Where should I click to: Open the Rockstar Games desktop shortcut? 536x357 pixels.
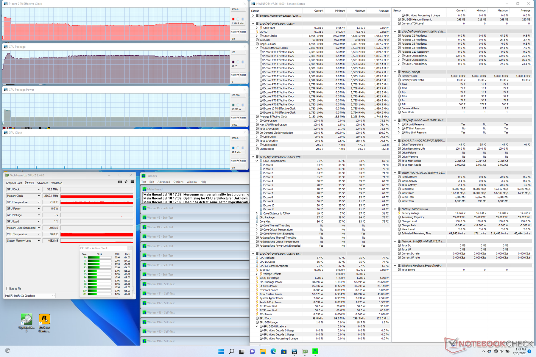click(x=44, y=323)
